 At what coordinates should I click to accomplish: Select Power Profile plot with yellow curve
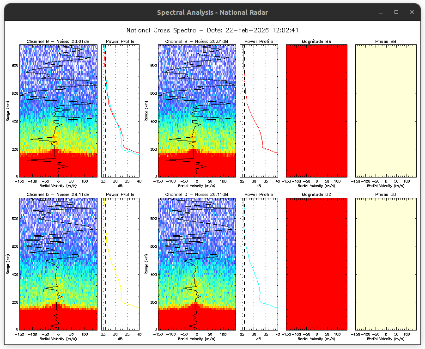point(120,263)
